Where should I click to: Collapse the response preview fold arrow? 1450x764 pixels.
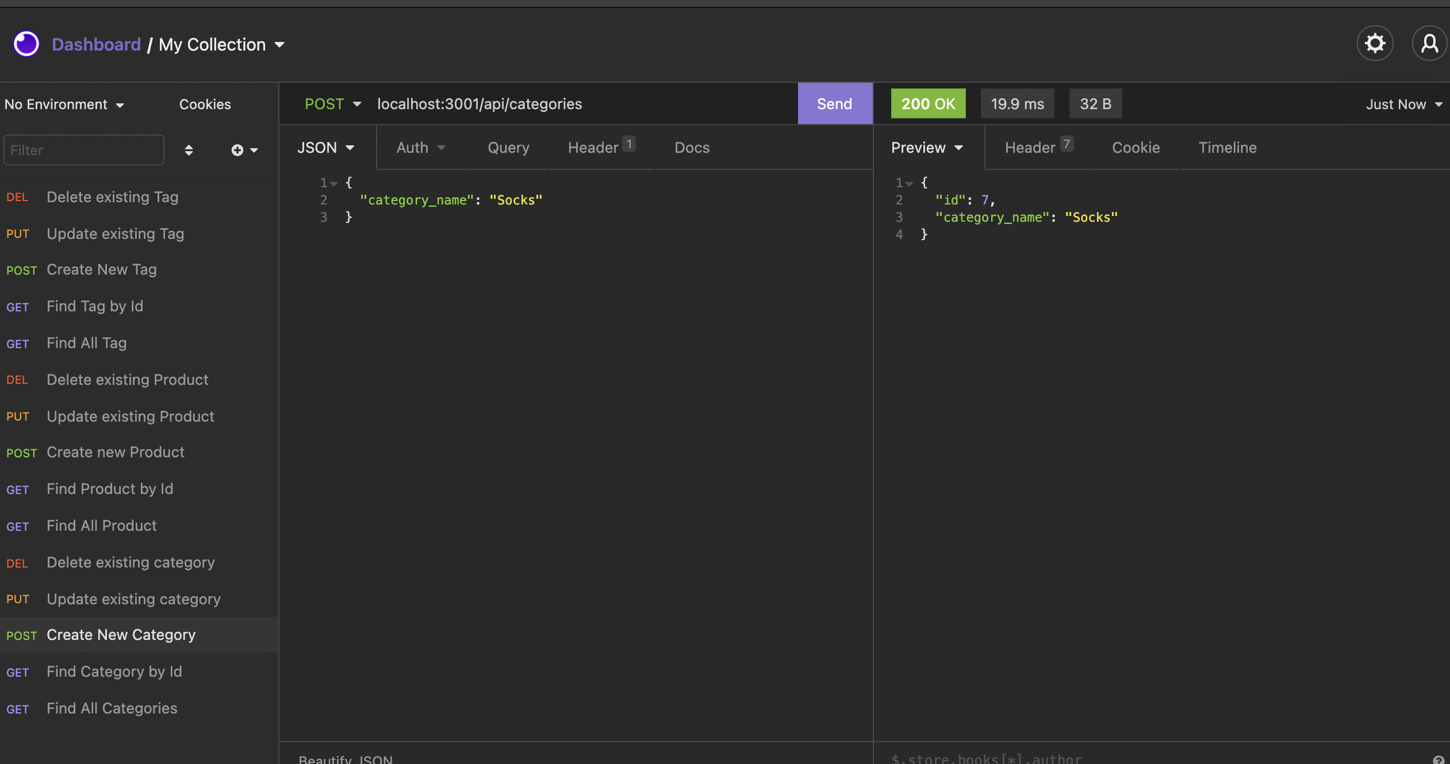pyautogui.click(x=908, y=183)
